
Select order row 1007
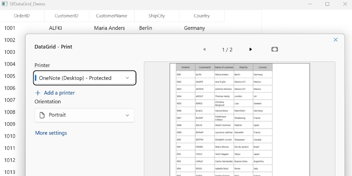click(x=10, y=100)
